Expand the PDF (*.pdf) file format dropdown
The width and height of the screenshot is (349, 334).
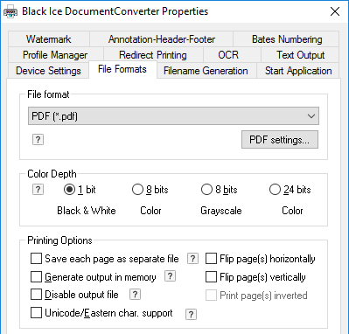tap(173, 116)
